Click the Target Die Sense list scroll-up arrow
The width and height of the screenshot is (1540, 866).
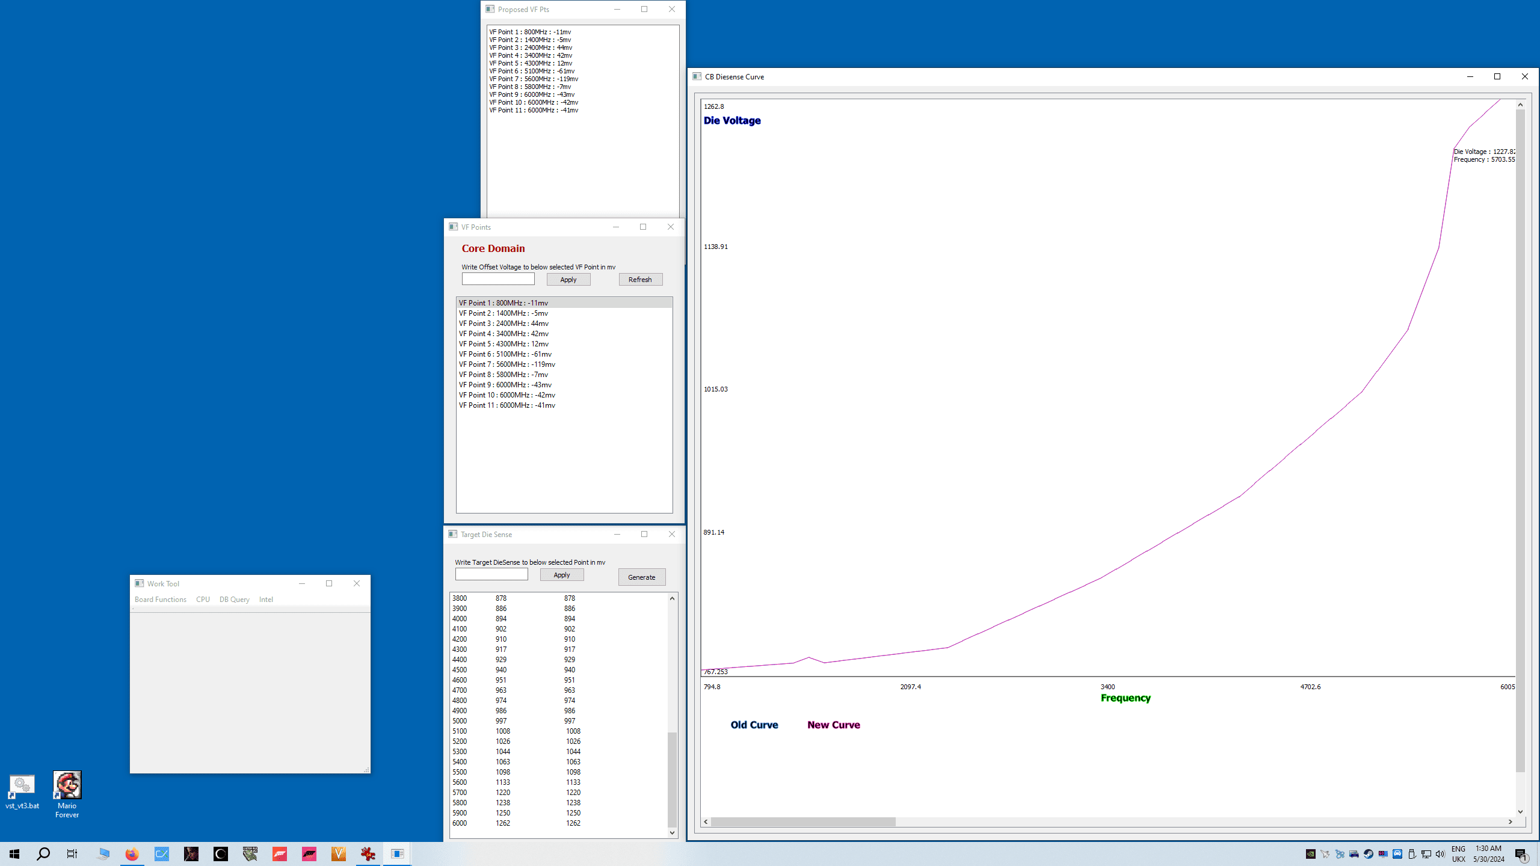(x=672, y=598)
